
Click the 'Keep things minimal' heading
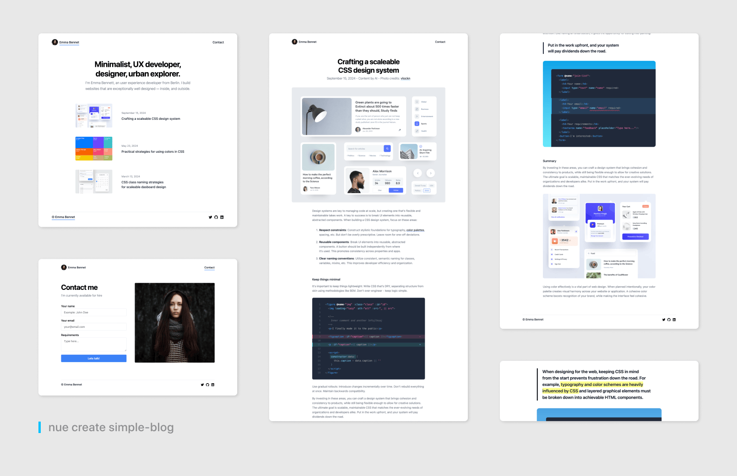point(326,279)
